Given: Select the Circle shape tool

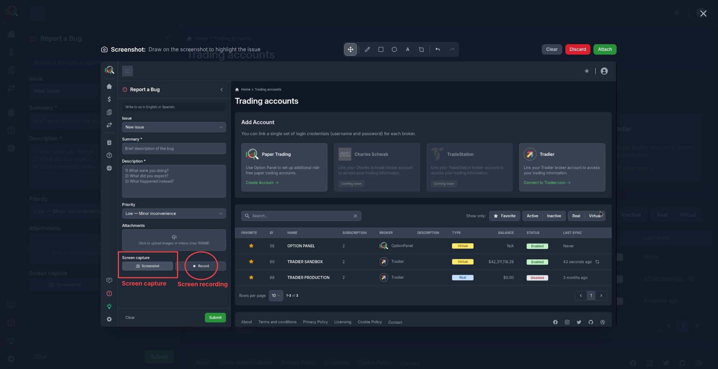Looking at the screenshot, I should (394, 49).
